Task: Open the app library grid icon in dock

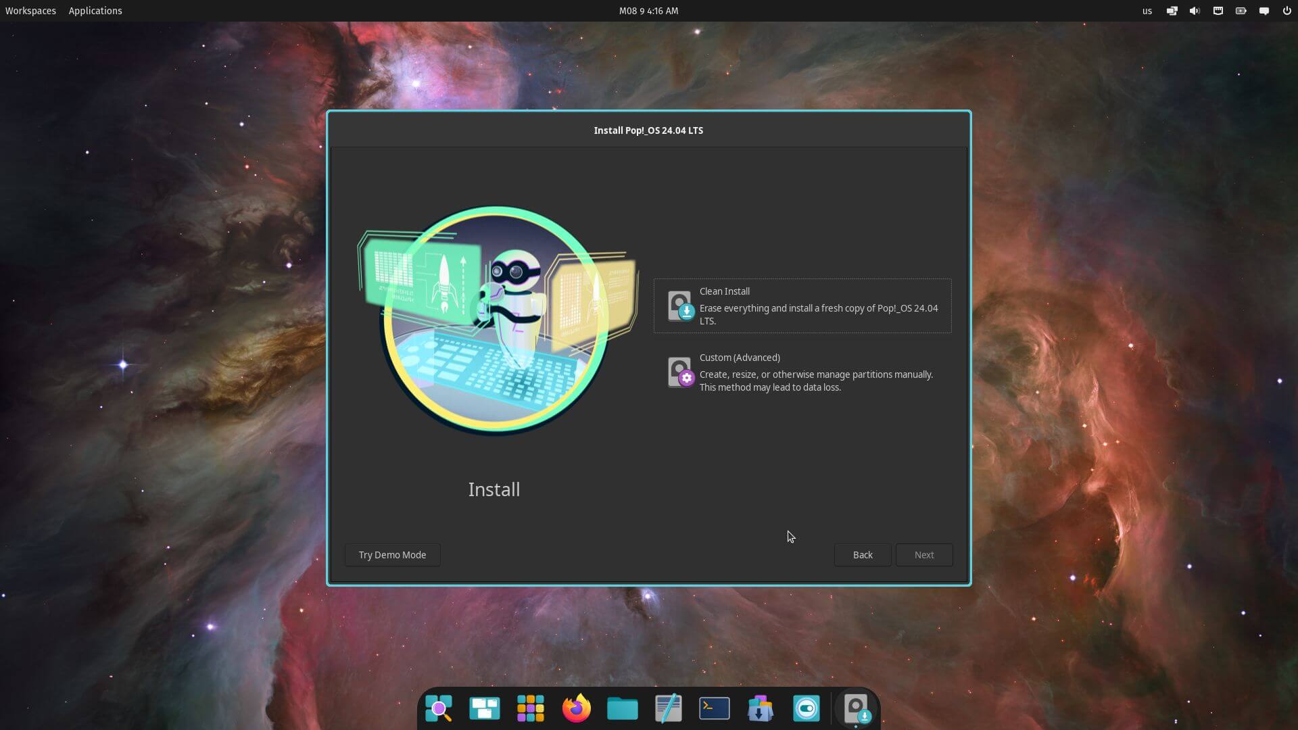Action: tap(531, 708)
